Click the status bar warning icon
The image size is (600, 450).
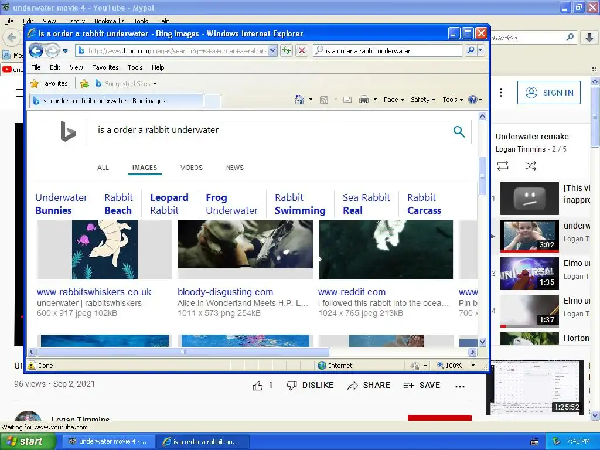click(32, 366)
